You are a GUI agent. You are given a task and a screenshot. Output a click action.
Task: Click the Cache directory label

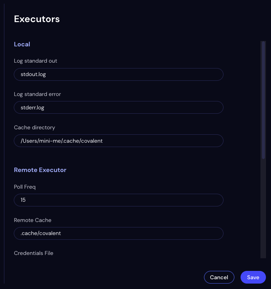(x=34, y=127)
